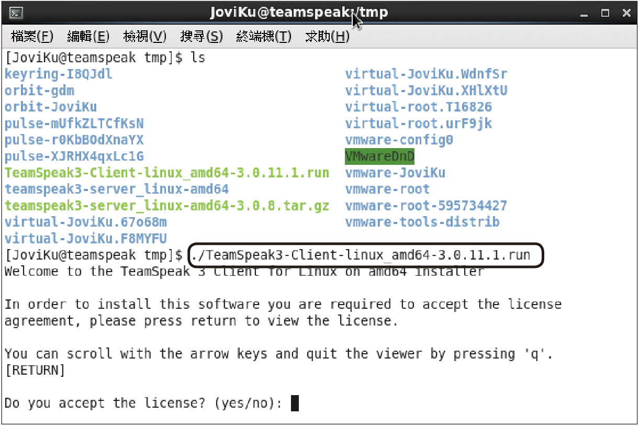Click the vmware-root entry

click(388, 189)
